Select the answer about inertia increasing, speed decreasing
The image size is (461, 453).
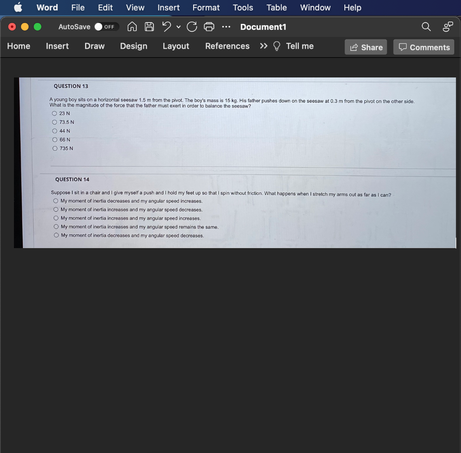pos(56,209)
